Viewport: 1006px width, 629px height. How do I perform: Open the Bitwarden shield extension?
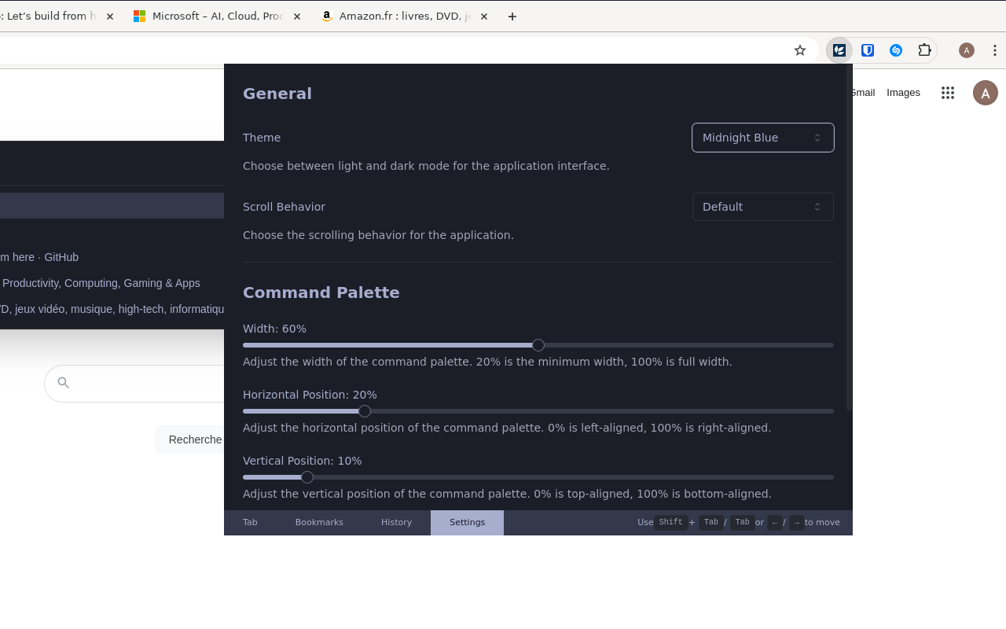[x=868, y=50]
